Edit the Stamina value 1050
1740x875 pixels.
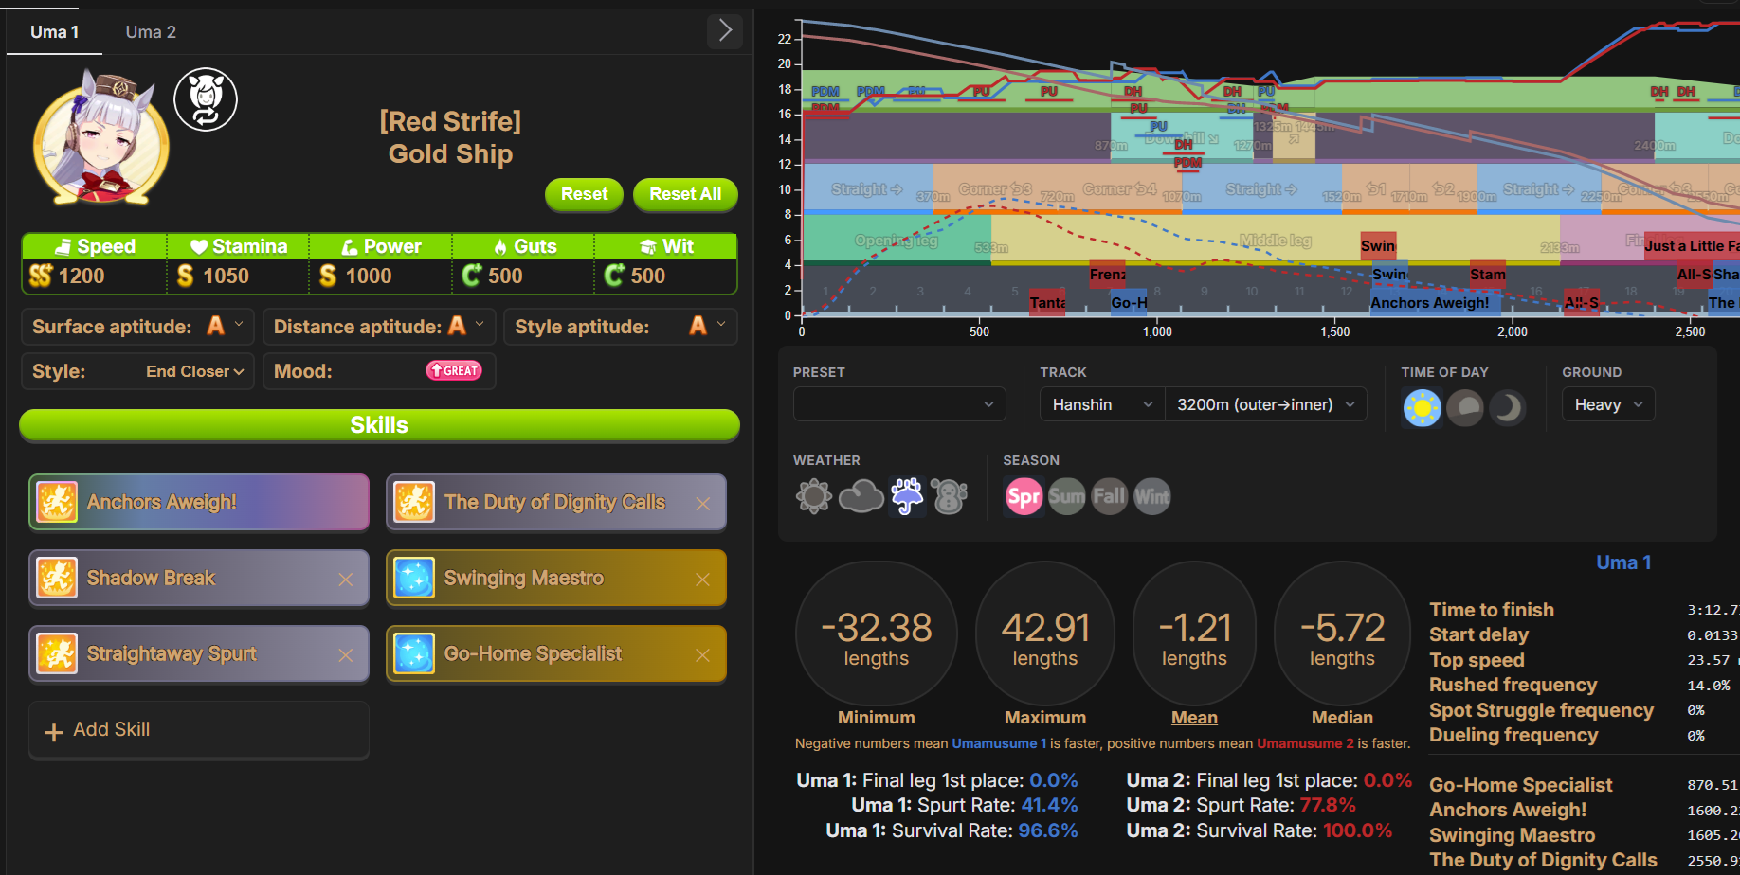pyautogui.click(x=226, y=276)
